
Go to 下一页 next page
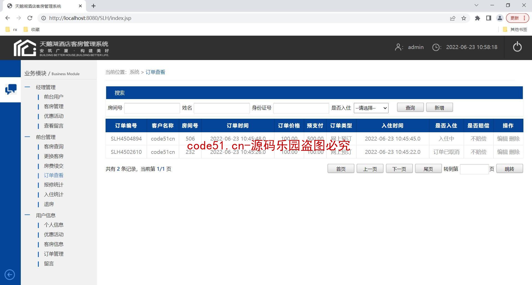coord(399,169)
